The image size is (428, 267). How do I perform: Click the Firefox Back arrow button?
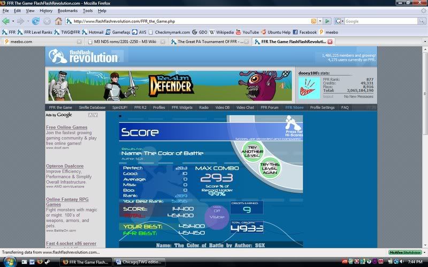click(6, 21)
